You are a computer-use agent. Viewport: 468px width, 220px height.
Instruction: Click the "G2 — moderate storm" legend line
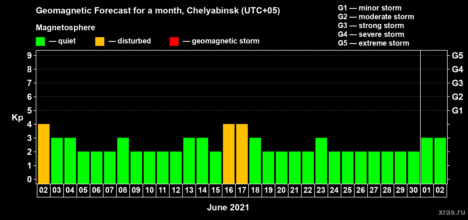pyautogui.click(x=376, y=17)
